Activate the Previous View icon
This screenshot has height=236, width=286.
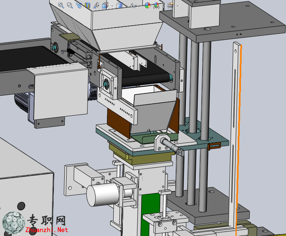click(79, 5)
